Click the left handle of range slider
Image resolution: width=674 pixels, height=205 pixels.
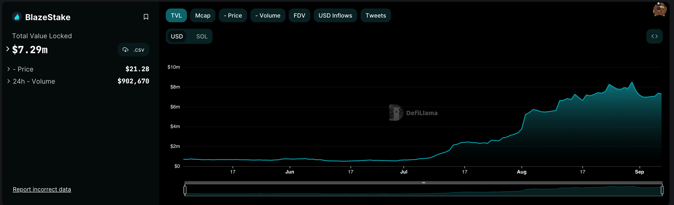click(x=185, y=190)
